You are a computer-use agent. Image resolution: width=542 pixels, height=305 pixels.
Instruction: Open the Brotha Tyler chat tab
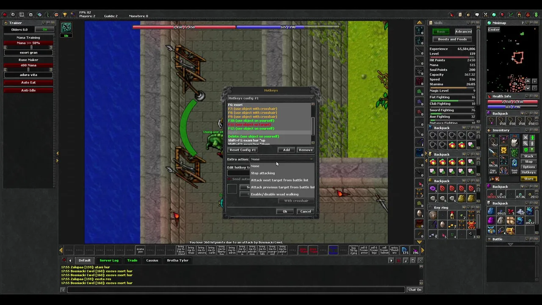pos(177,261)
